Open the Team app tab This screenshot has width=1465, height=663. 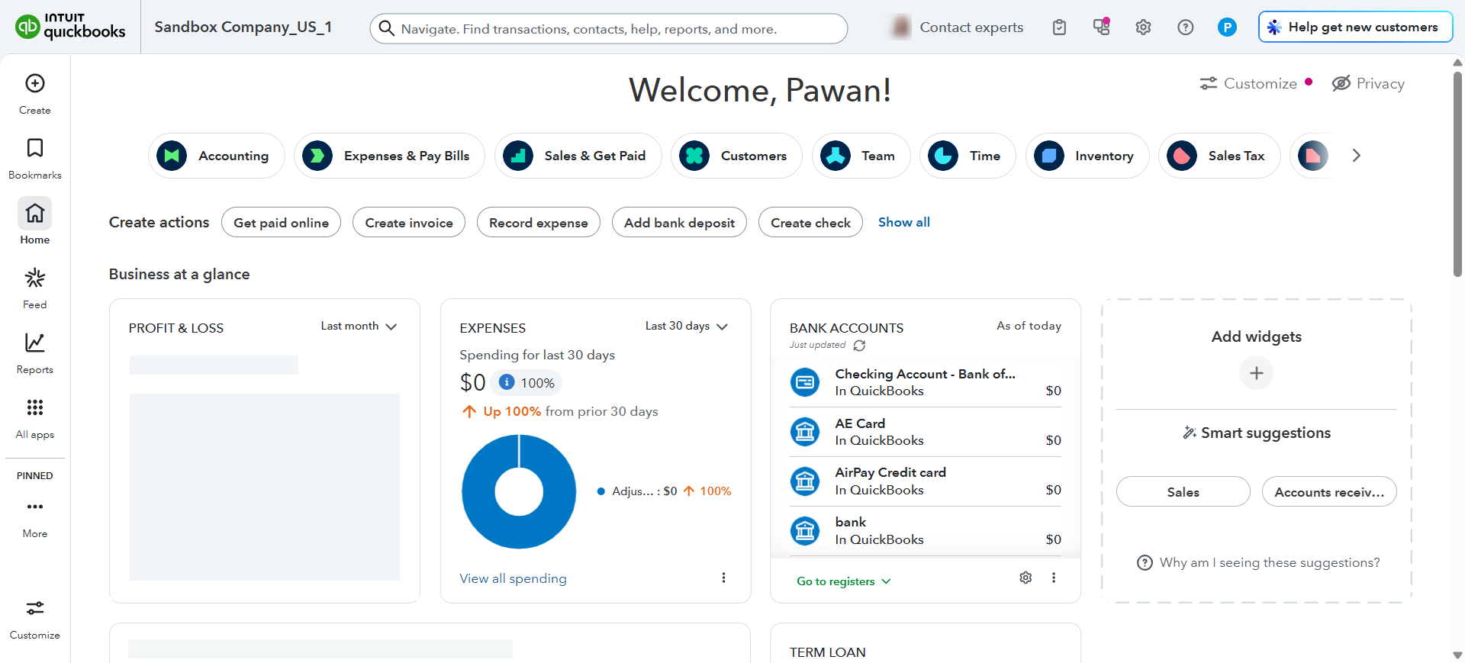coord(861,156)
